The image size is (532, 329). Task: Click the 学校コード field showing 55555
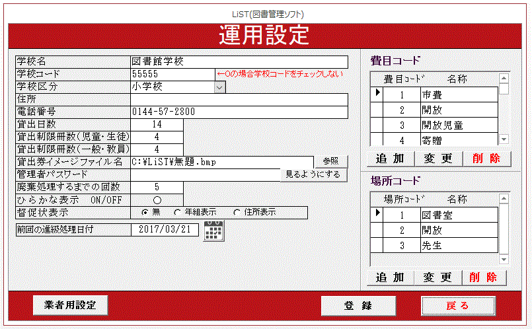pos(172,74)
